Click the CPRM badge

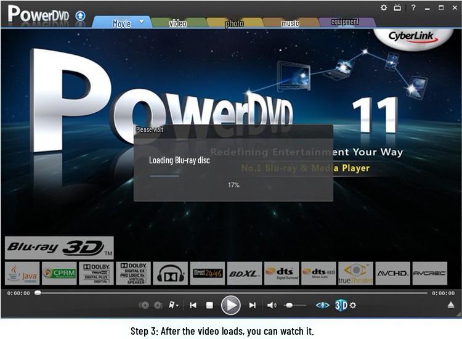(x=59, y=273)
